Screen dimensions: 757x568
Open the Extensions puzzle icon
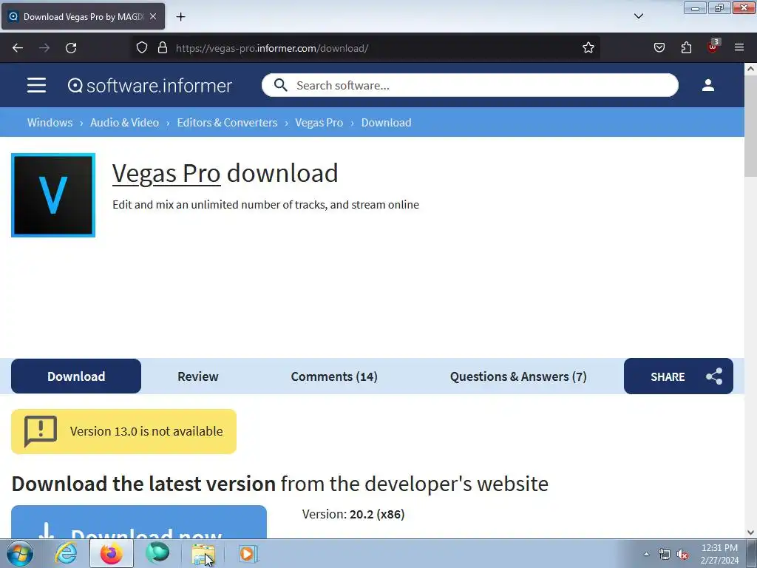click(x=686, y=48)
